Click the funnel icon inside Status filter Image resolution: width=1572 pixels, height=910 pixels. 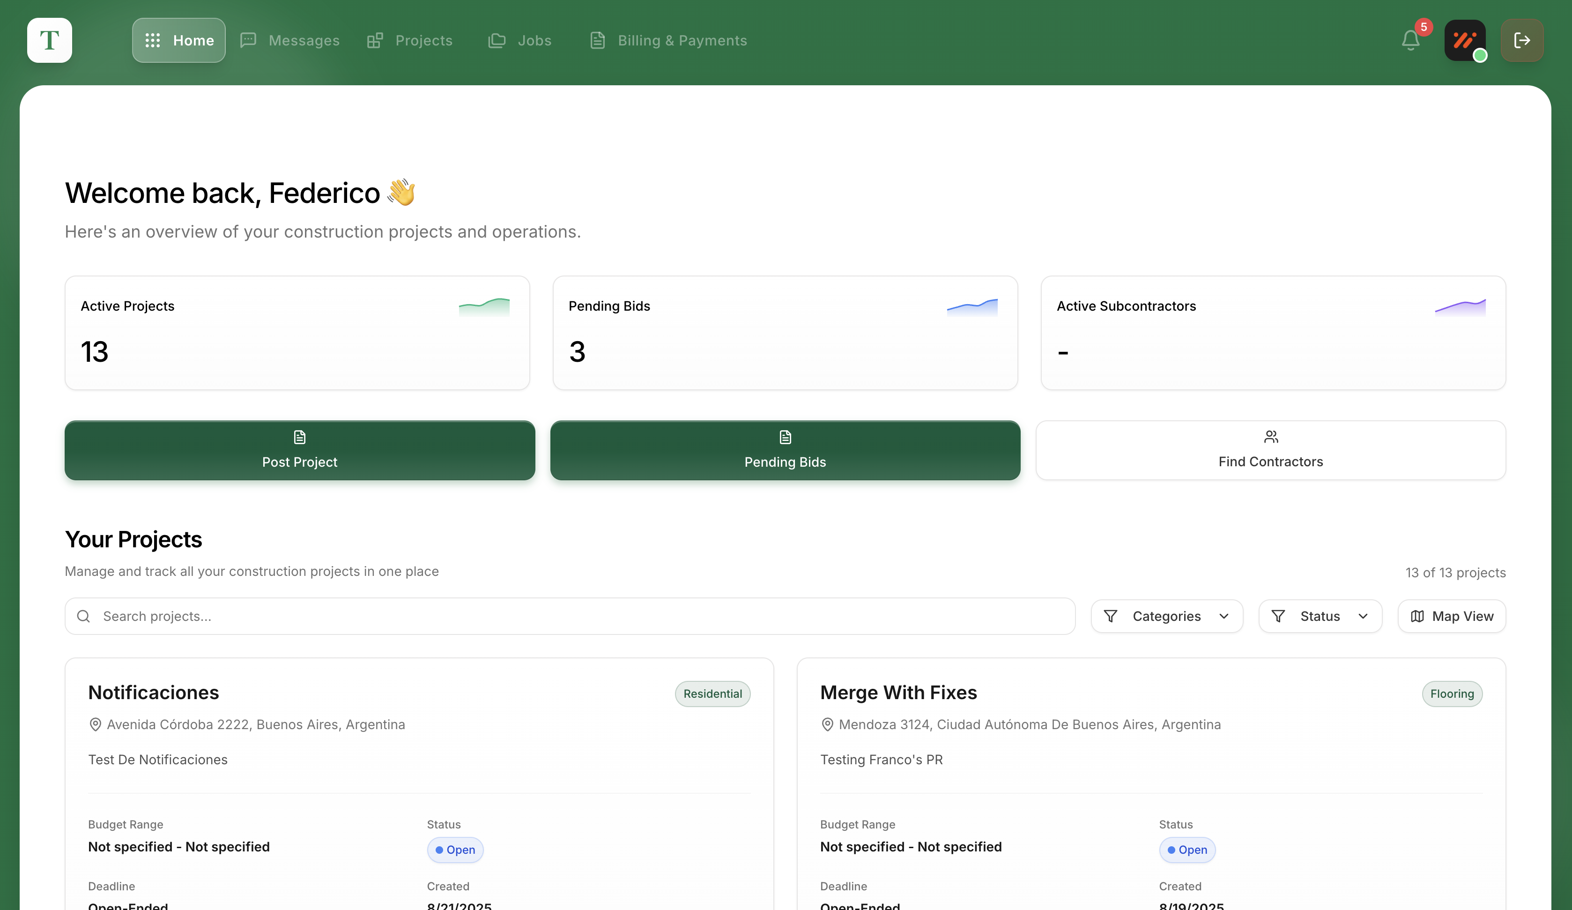click(1278, 616)
